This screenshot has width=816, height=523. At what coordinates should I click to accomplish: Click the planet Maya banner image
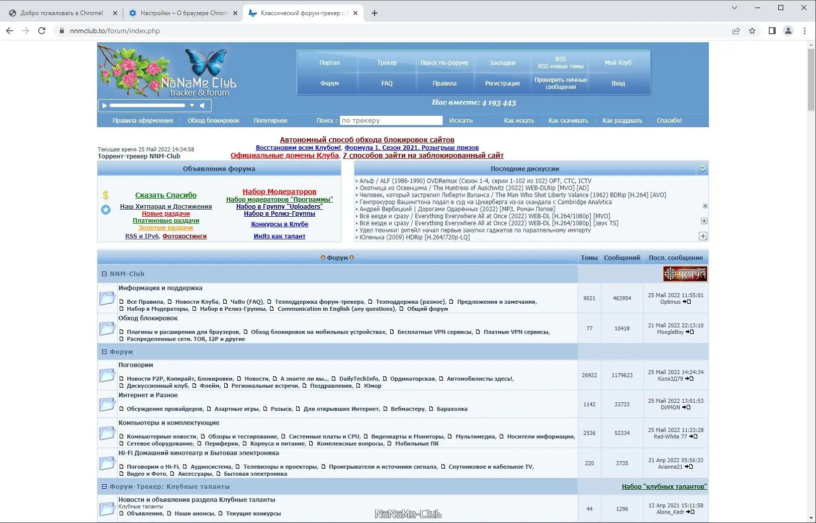point(685,274)
